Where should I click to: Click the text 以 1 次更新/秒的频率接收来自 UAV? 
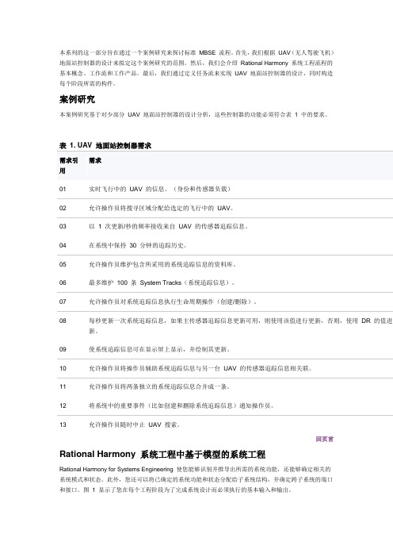(140, 226)
